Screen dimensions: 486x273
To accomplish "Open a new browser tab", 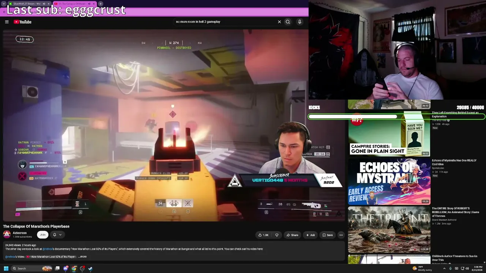I will click(x=101, y=4).
